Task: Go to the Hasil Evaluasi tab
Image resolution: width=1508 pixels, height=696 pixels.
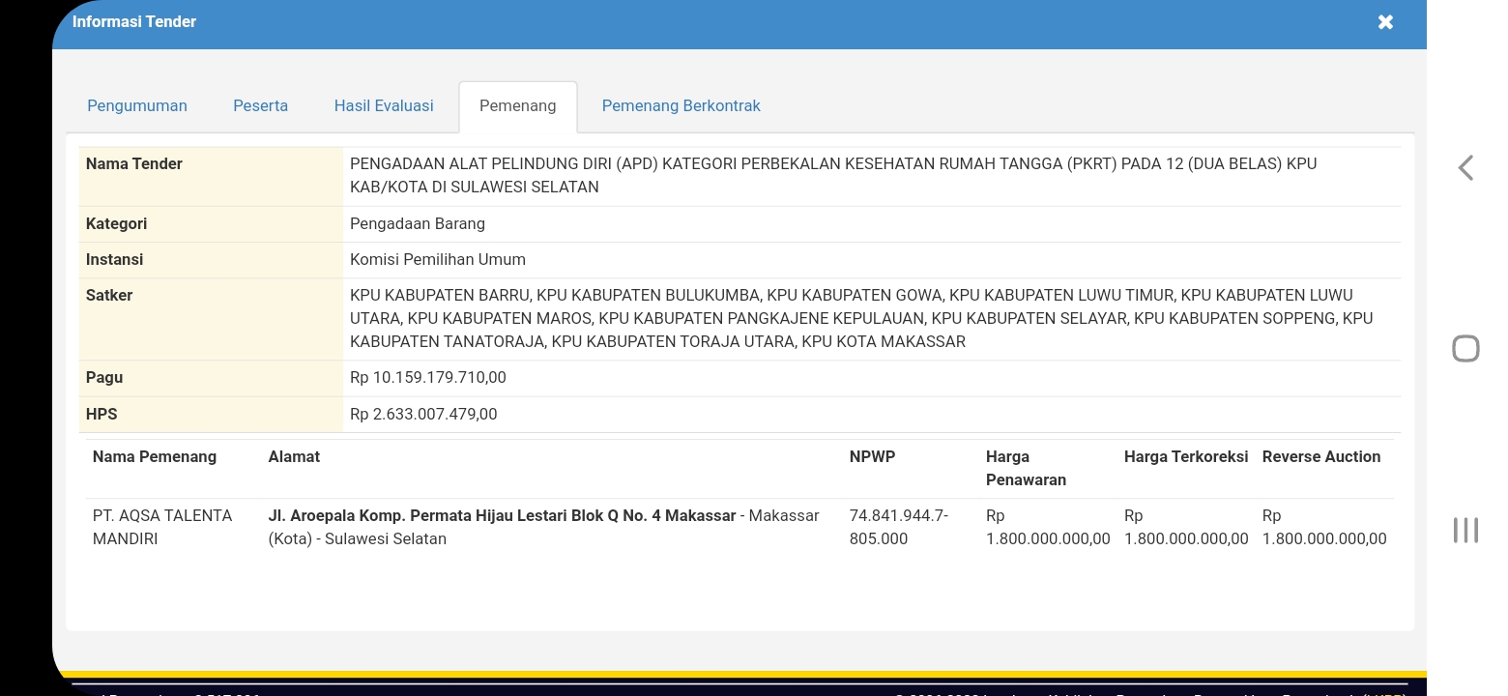Action: pyautogui.click(x=384, y=105)
